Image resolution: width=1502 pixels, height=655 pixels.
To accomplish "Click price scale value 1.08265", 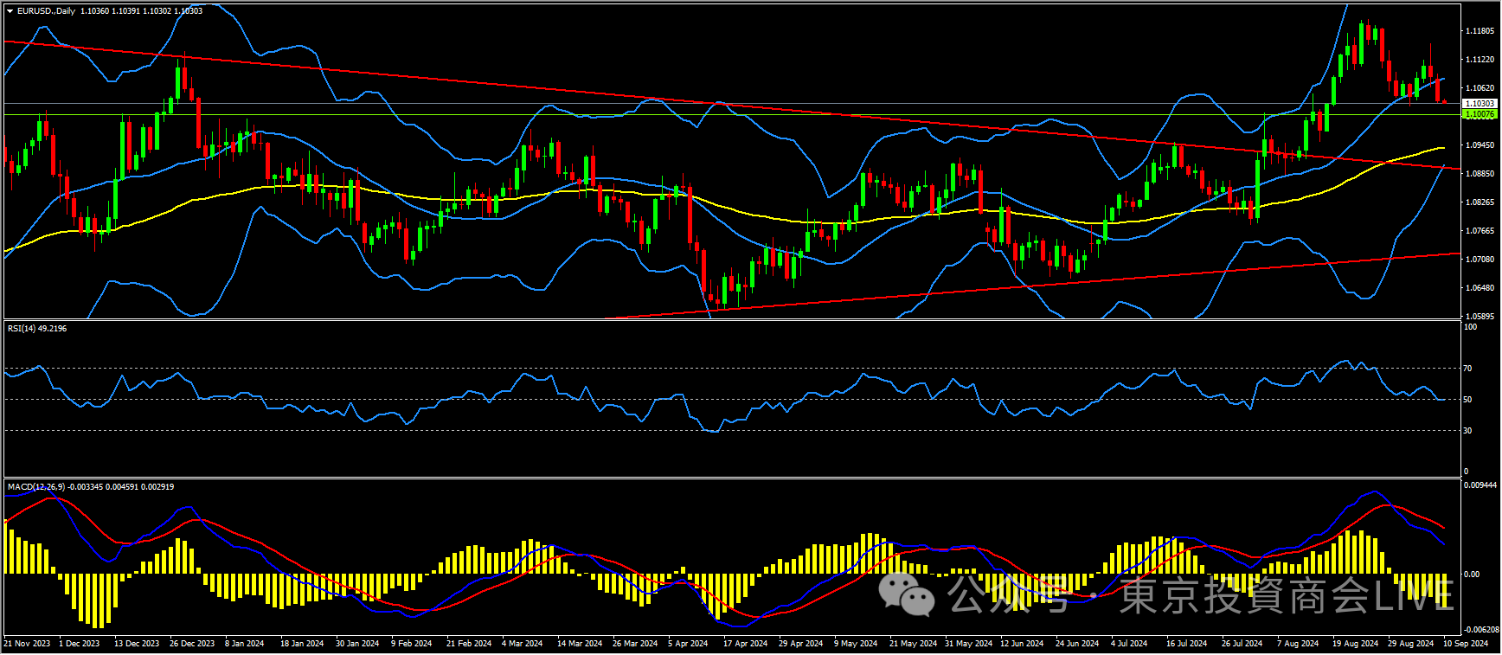I will [x=1480, y=202].
